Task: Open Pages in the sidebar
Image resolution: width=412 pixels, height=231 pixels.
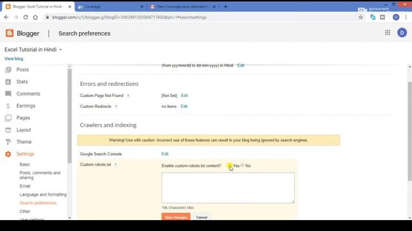Action: point(23,118)
